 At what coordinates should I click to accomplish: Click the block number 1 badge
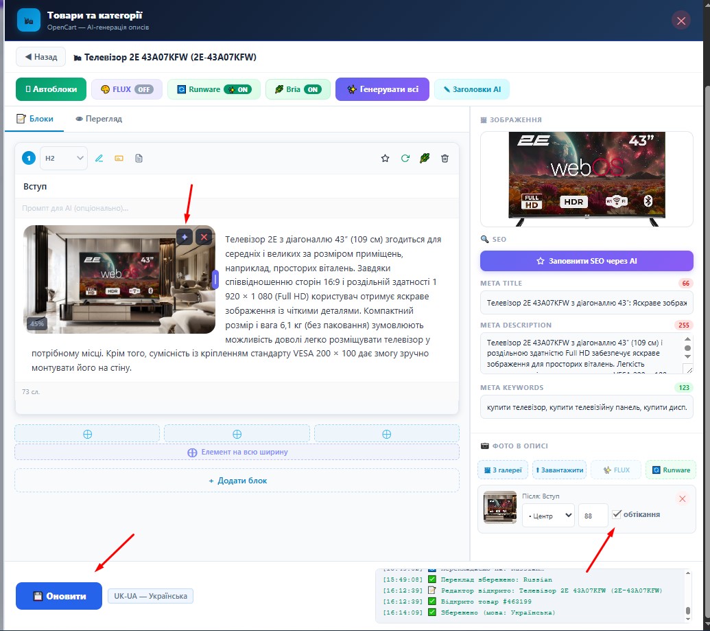point(29,158)
